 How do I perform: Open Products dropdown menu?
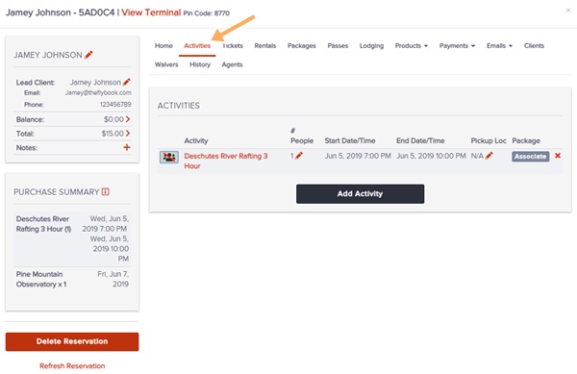pos(411,45)
